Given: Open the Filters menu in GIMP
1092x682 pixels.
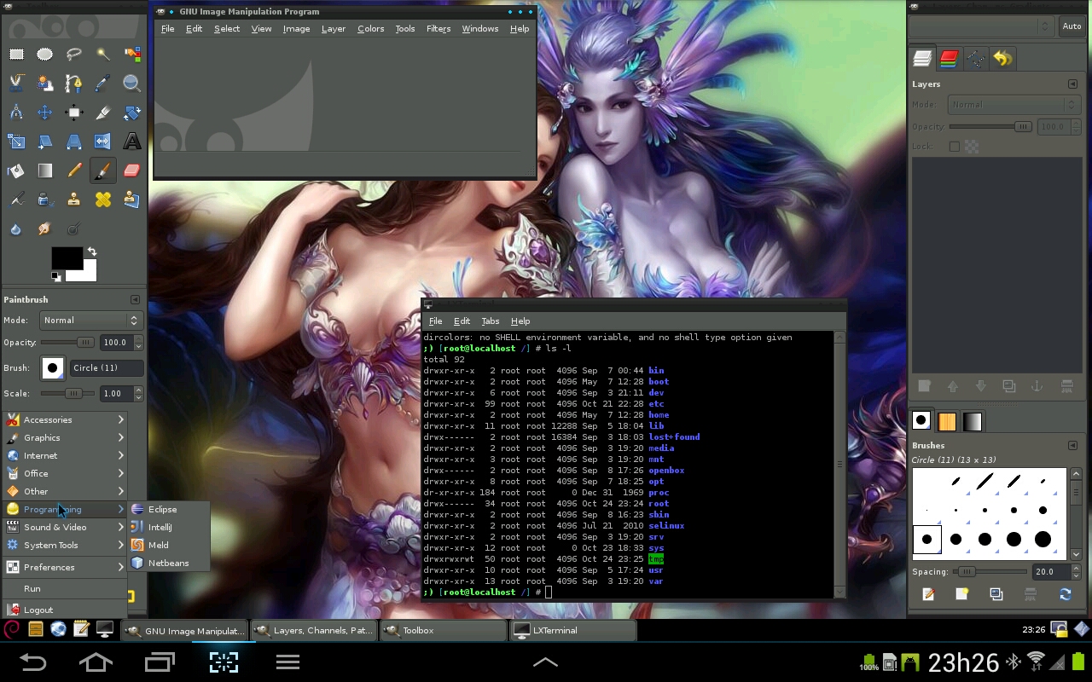Looking at the screenshot, I should [439, 28].
